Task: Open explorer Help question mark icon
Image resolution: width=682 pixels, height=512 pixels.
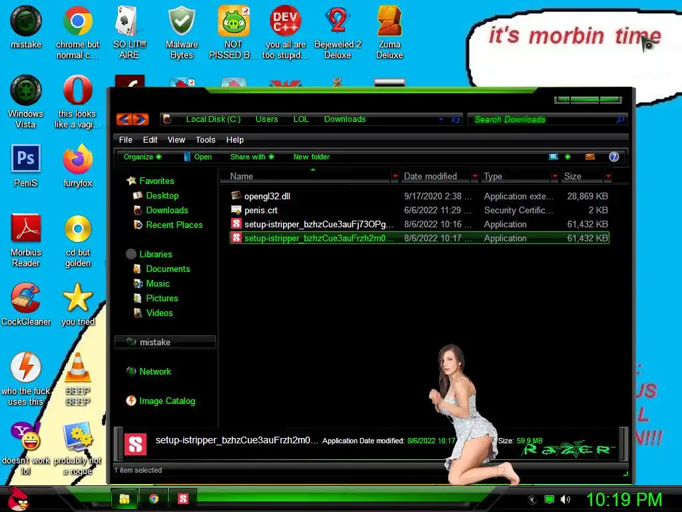Action: click(613, 157)
